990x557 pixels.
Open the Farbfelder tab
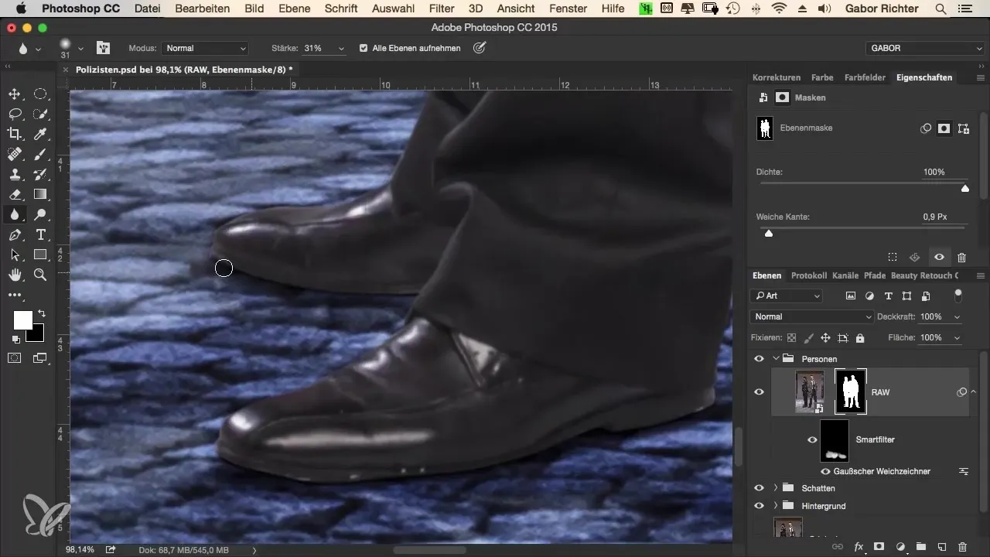click(x=864, y=77)
